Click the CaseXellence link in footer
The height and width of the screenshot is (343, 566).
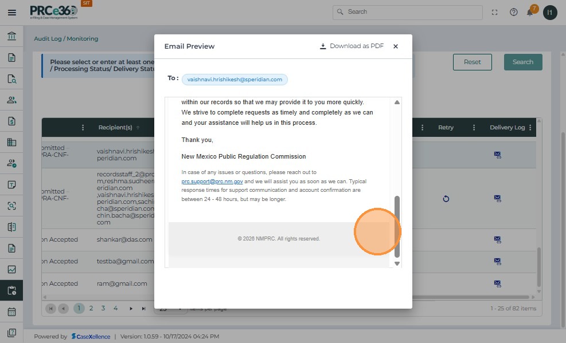click(x=91, y=336)
